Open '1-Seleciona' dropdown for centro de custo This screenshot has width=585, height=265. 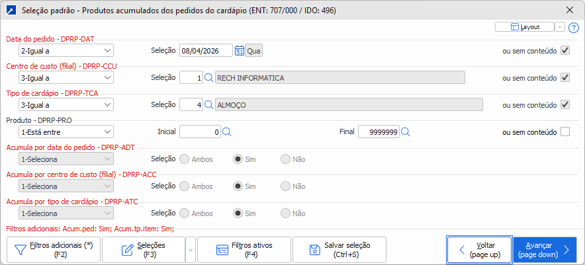(x=66, y=186)
